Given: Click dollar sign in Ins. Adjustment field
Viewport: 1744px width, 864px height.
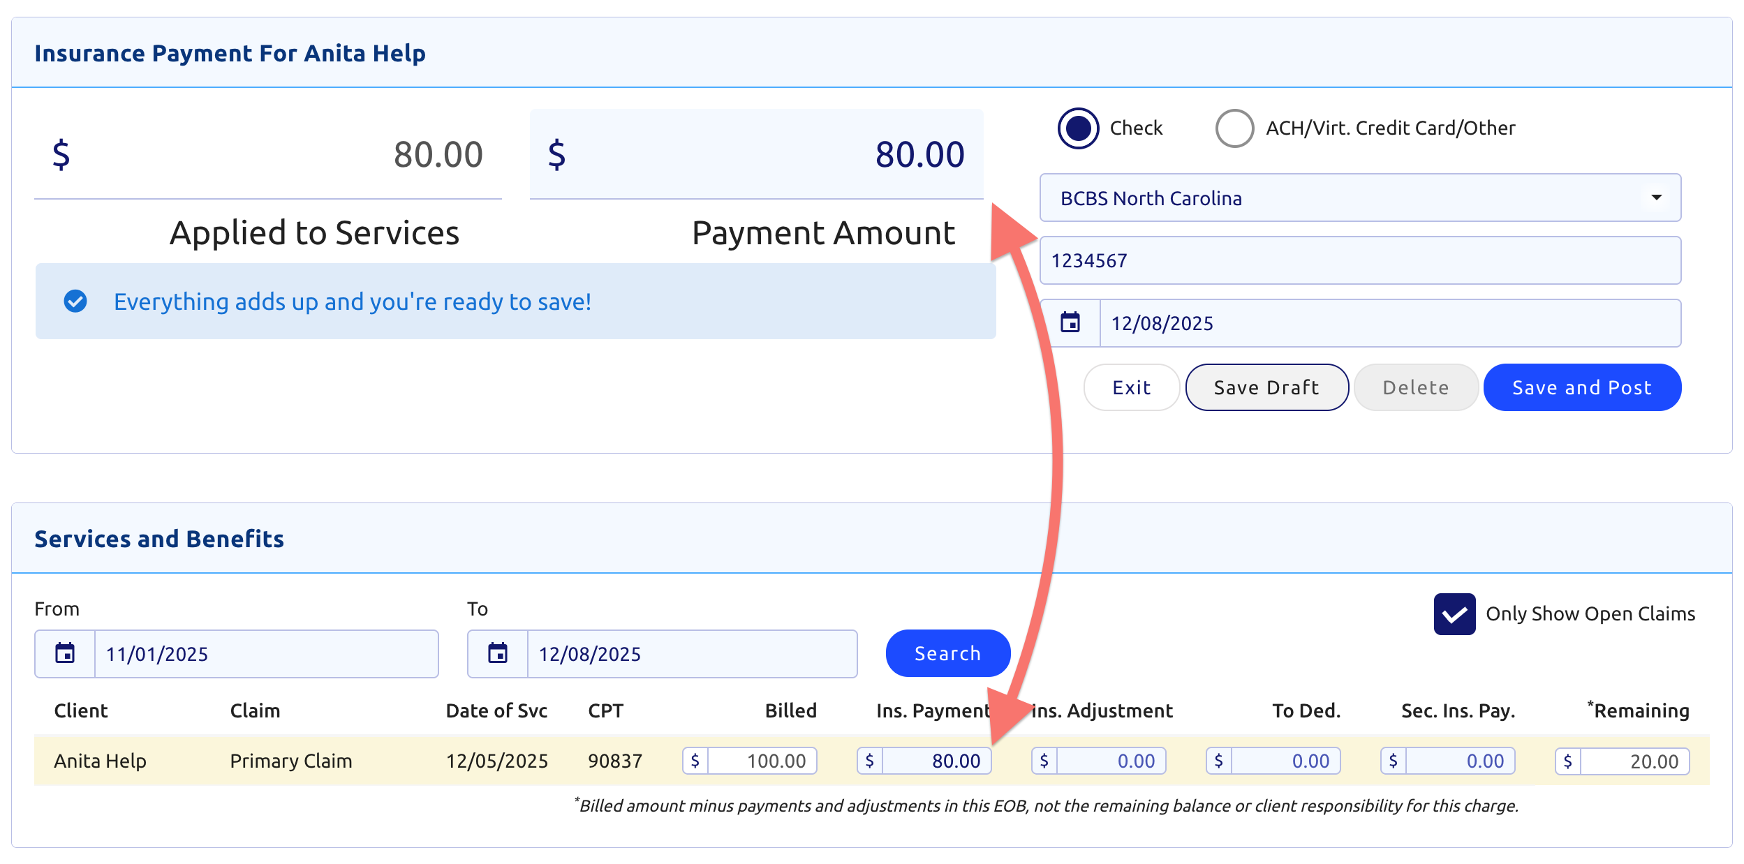Looking at the screenshot, I should click(1044, 761).
